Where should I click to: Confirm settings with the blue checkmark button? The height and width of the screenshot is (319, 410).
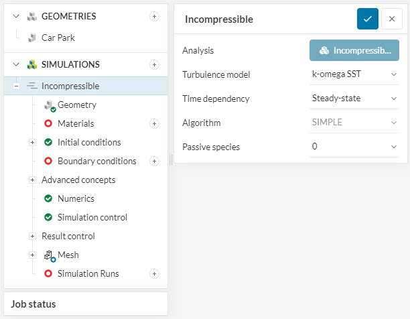coord(367,19)
